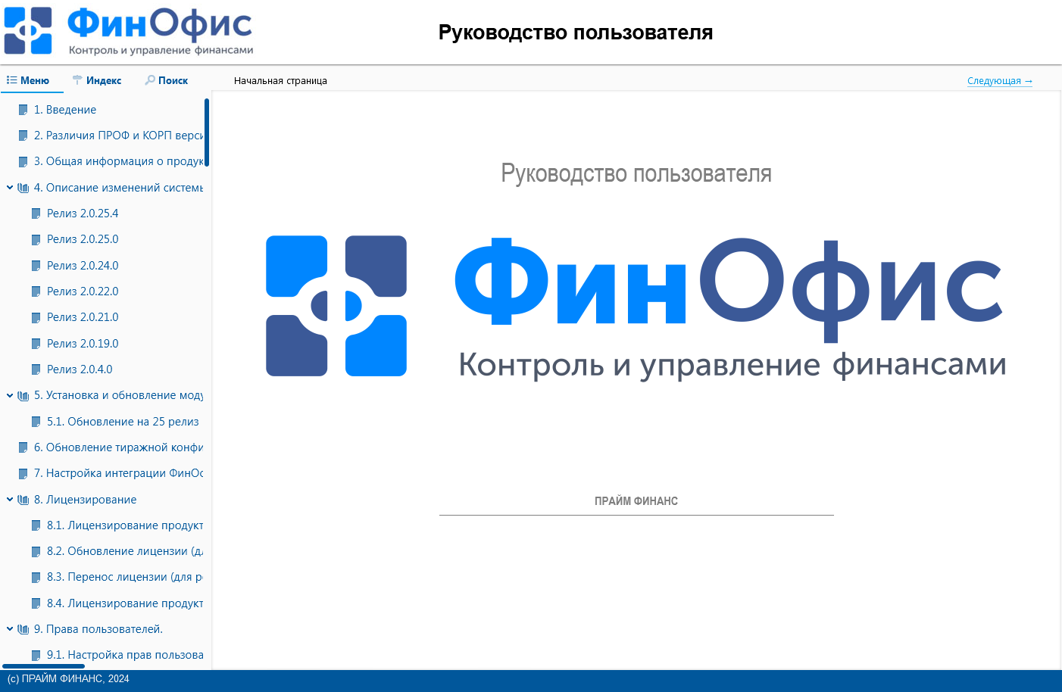Click the page icon beside 8.4. Лицензирование продукта

pyautogui.click(x=36, y=603)
